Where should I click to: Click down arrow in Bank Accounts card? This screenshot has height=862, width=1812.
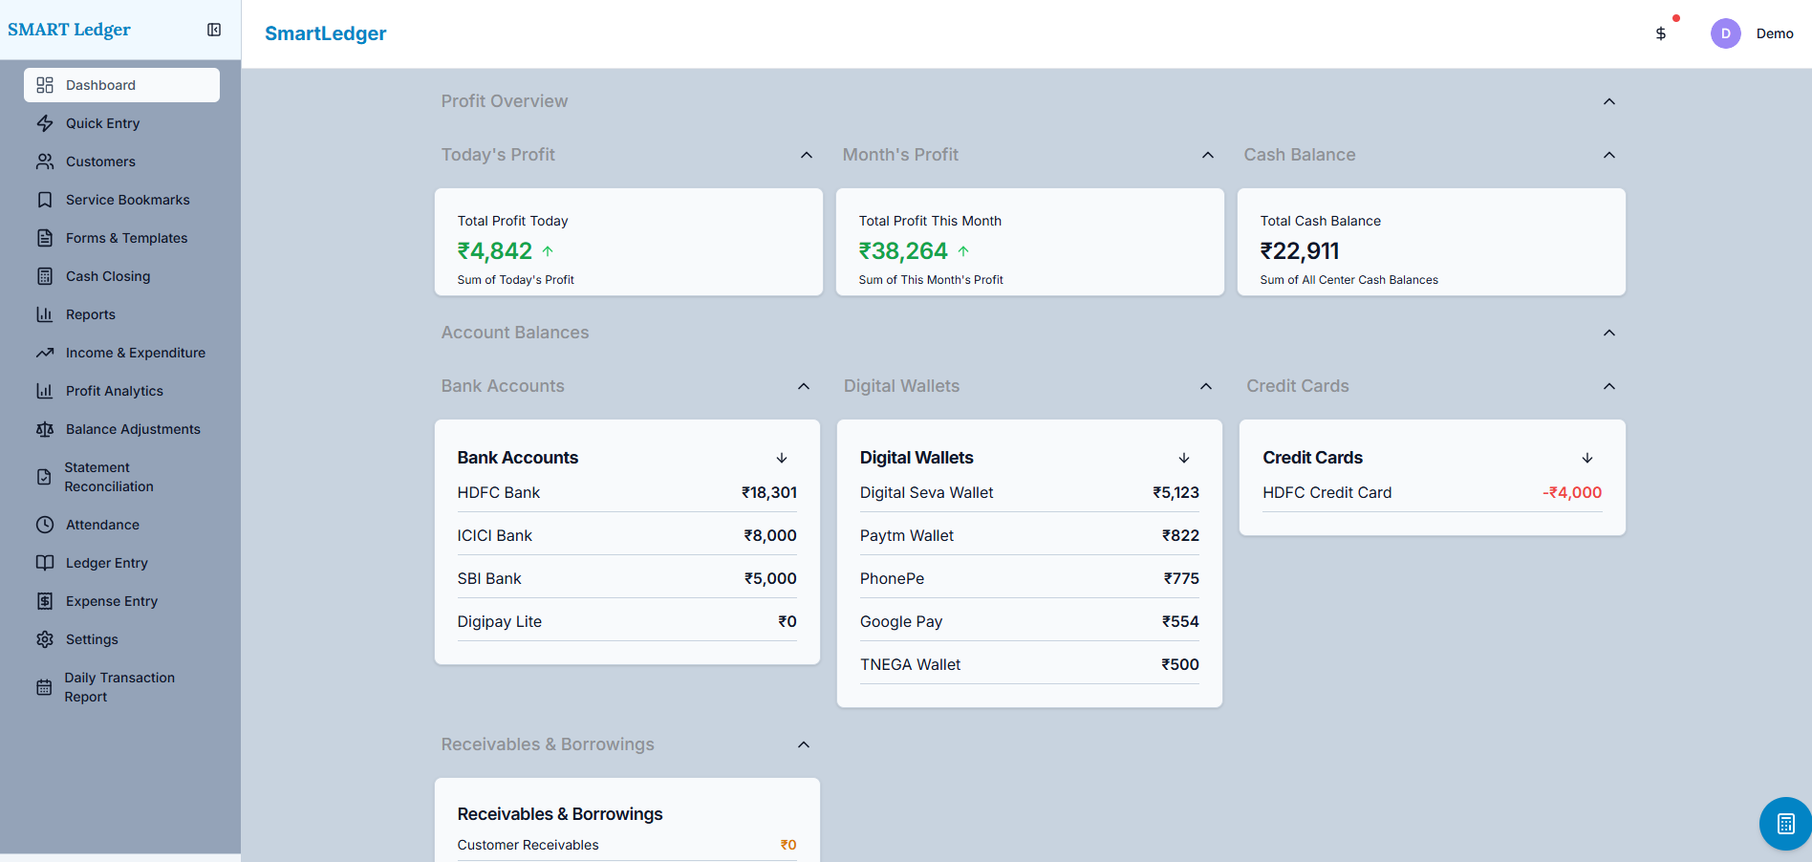click(782, 458)
